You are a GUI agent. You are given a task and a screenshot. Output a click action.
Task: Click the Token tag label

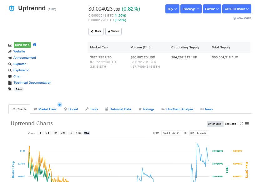(19, 89)
